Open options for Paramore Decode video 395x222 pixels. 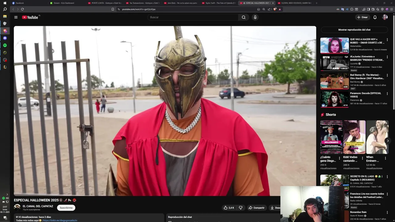(x=387, y=93)
